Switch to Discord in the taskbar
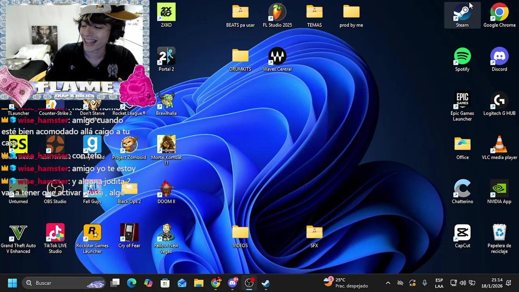 coord(232,283)
